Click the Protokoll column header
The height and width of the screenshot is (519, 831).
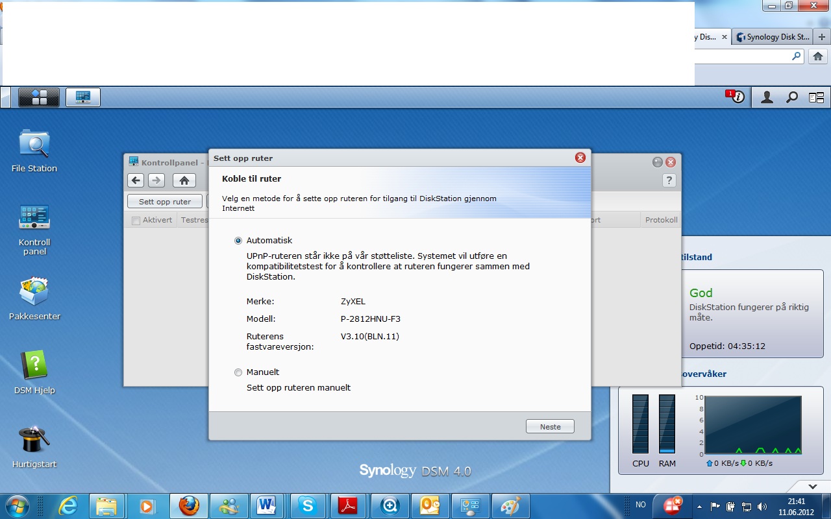[x=661, y=220]
